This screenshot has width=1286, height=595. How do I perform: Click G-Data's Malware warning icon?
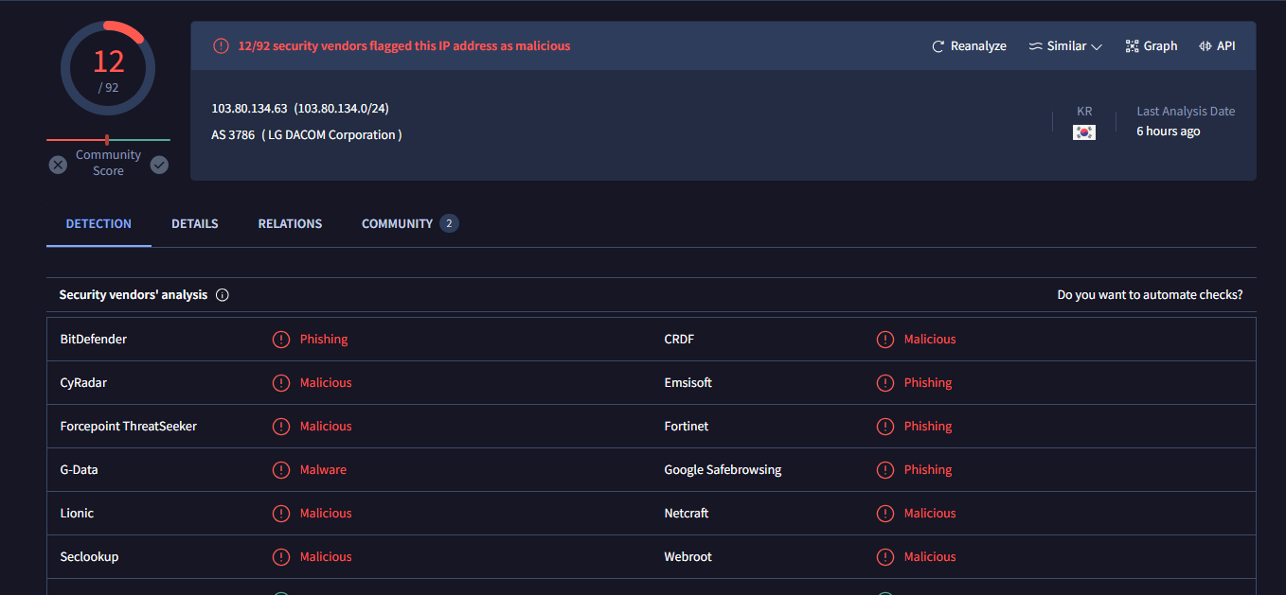point(281,470)
